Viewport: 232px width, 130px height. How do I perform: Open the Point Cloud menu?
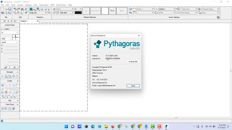tap(61, 5)
